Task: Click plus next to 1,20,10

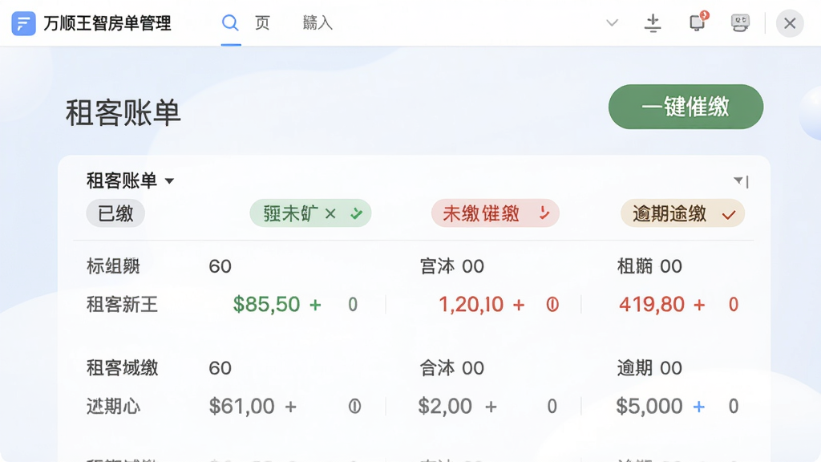Action: coord(519,304)
